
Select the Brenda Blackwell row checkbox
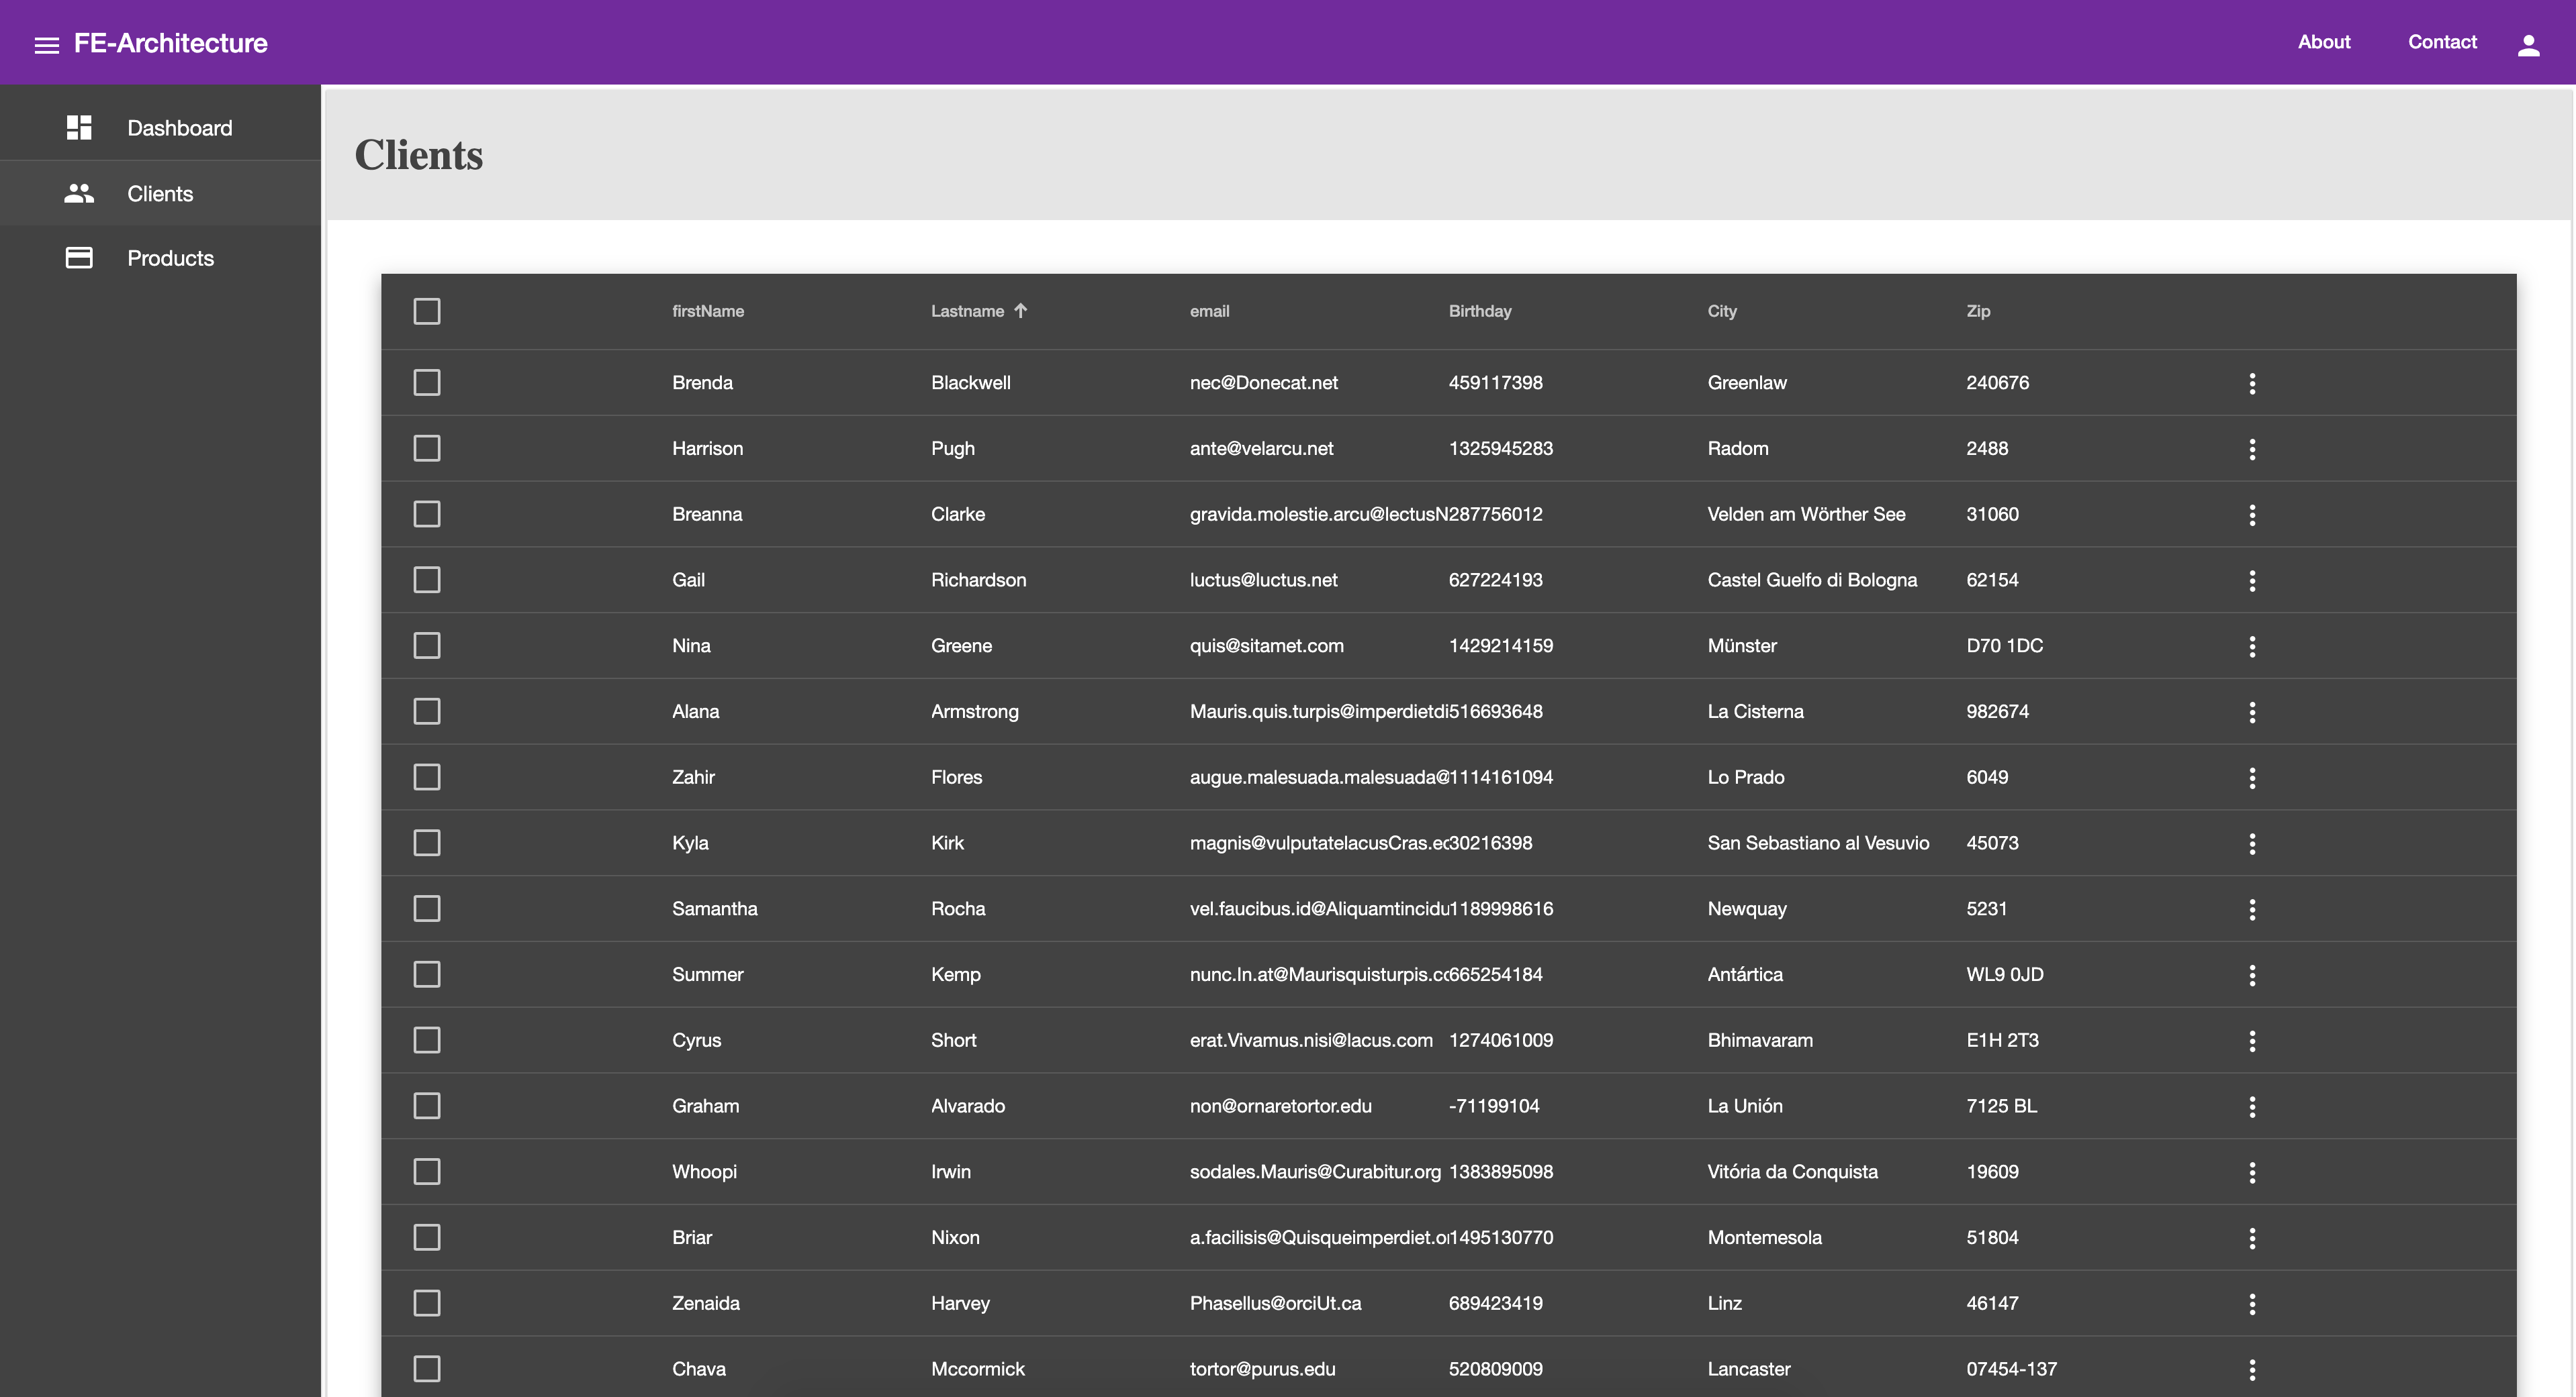(x=427, y=382)
